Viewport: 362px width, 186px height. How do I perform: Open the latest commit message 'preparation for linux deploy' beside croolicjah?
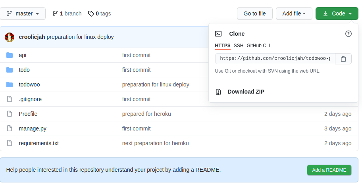pyautogui.click(x=80, y=37)
